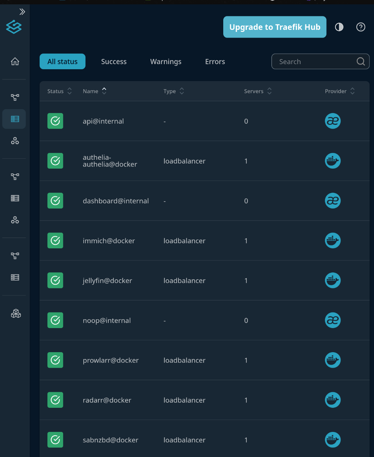This screenshot has width=374, height=457.
Task: Switch to the Success filter tab
Action: click(x=114, y=61)
